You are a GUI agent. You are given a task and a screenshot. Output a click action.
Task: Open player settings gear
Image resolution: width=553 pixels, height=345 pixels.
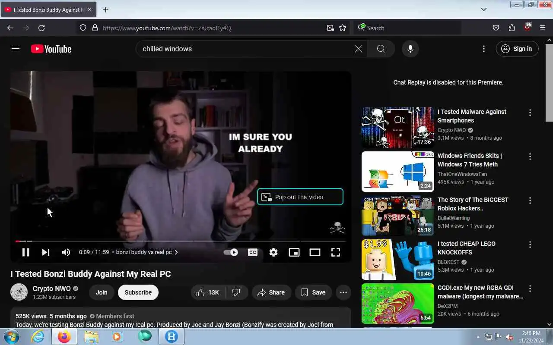click(x=273, y=252)
